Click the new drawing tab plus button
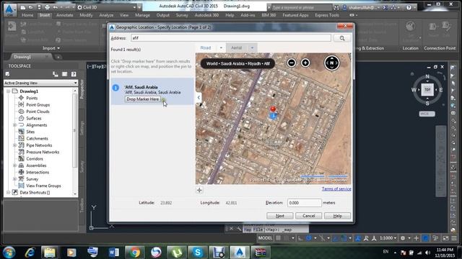This screenshot has height=259, width=462. [58, 57]
